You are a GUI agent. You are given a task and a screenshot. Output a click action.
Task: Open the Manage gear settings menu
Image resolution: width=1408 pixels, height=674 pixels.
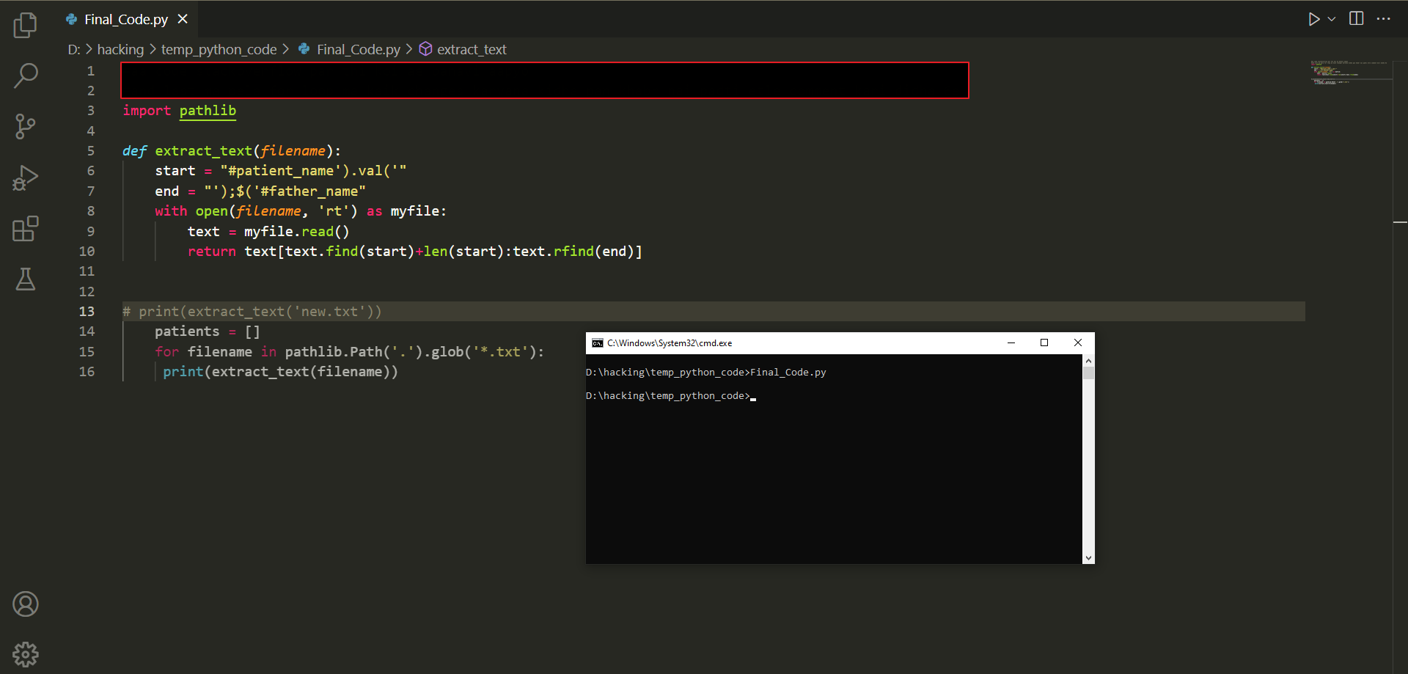point(25,654)
